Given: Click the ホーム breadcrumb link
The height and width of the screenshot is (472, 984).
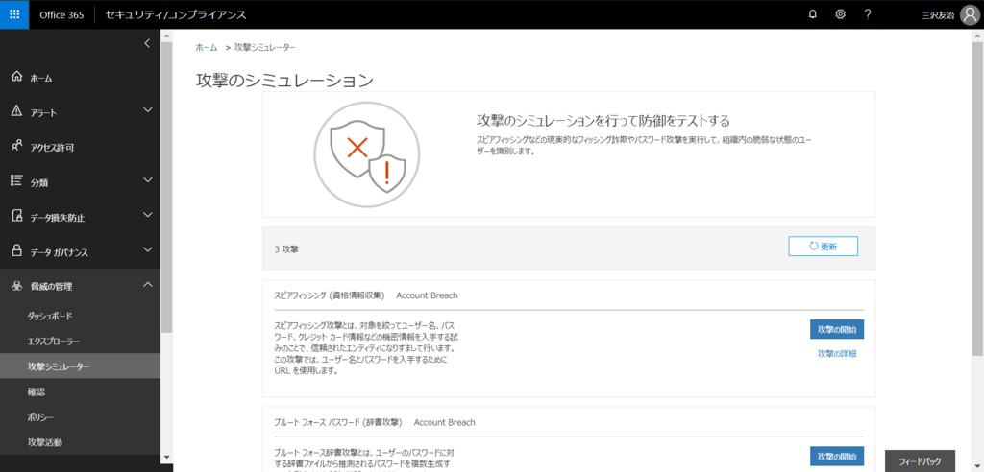Looking at the screenshot, I should 207,48.
